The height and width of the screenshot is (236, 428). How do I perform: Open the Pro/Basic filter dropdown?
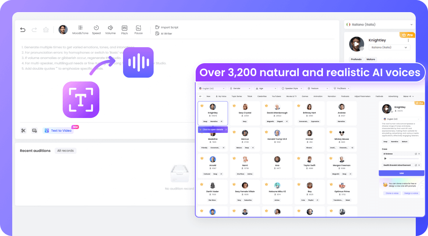click(341, 88)
